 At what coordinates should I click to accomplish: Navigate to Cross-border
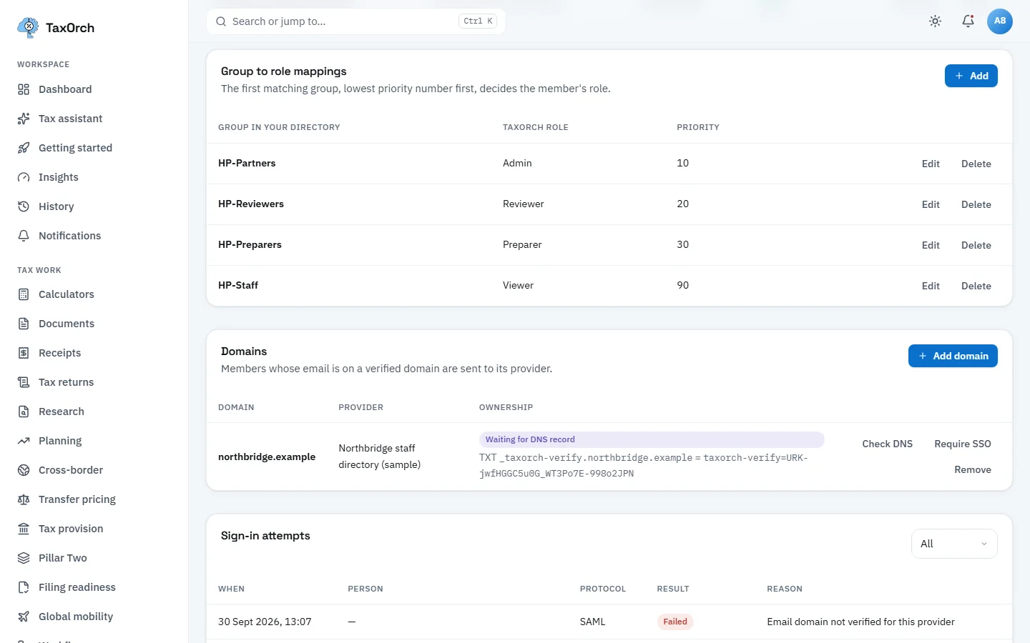tap(71, 470)
